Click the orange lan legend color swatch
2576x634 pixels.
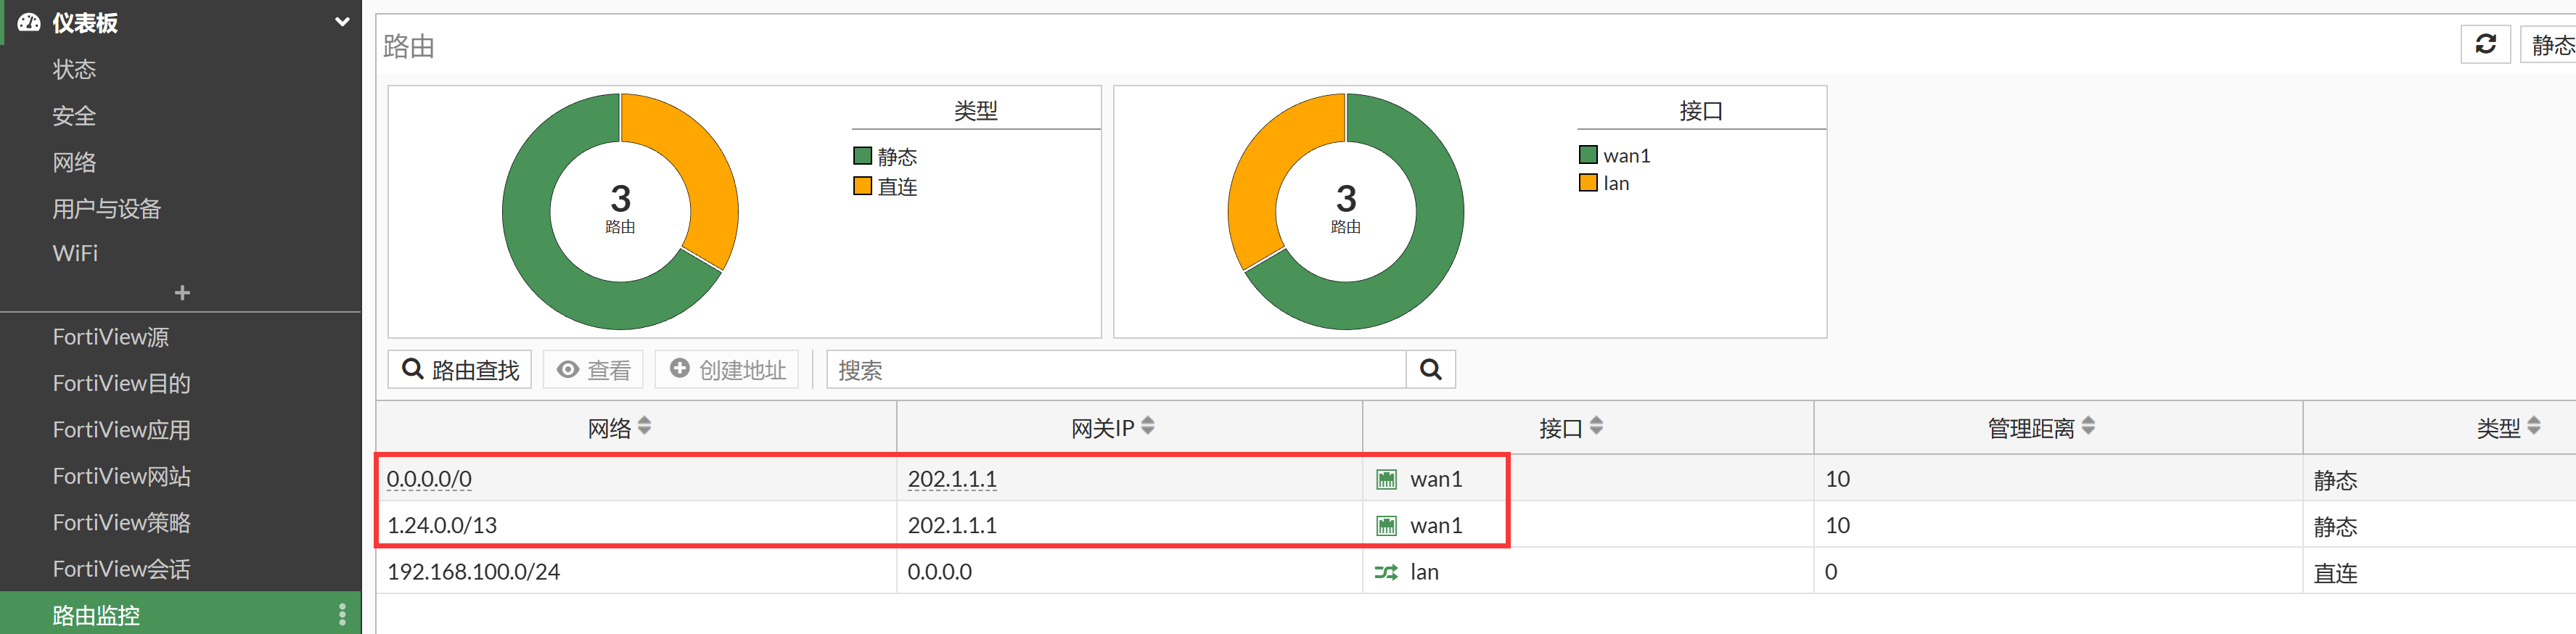1587,183
